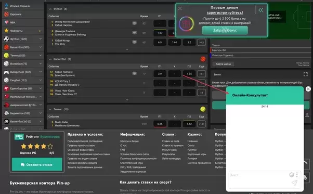
Task: Open the live stream icon for Кэрнс Тайпанс match
Action: tap(135, 73)
